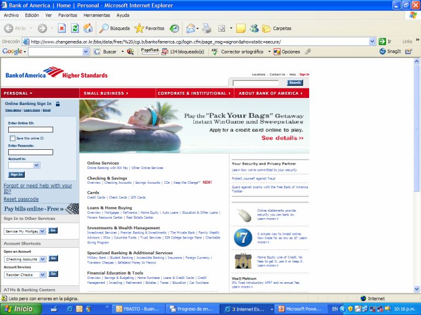Image resolution: width=421 pixels, height=315 pixels.
Task: Click the Google toolbar highlighter pen icon
Action: tap(308, 51)
